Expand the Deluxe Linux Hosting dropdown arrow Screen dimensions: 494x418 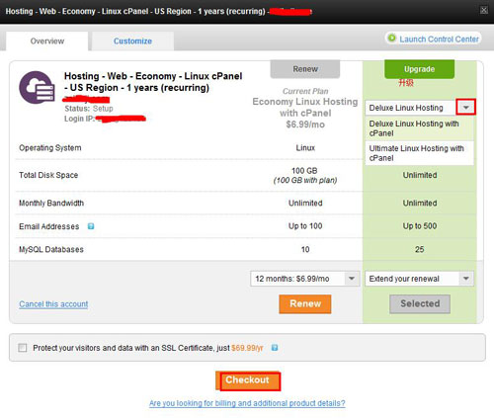pos(465,107)
